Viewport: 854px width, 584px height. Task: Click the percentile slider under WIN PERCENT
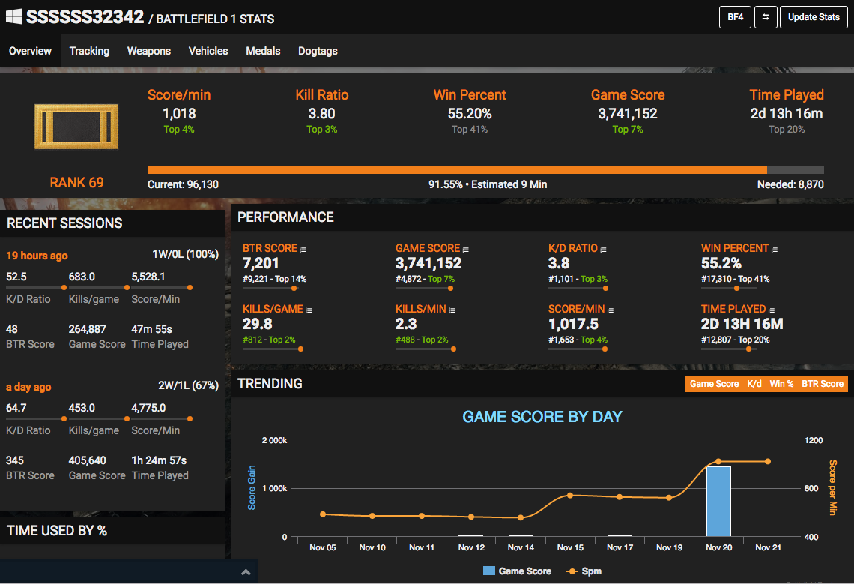point(729,288)
